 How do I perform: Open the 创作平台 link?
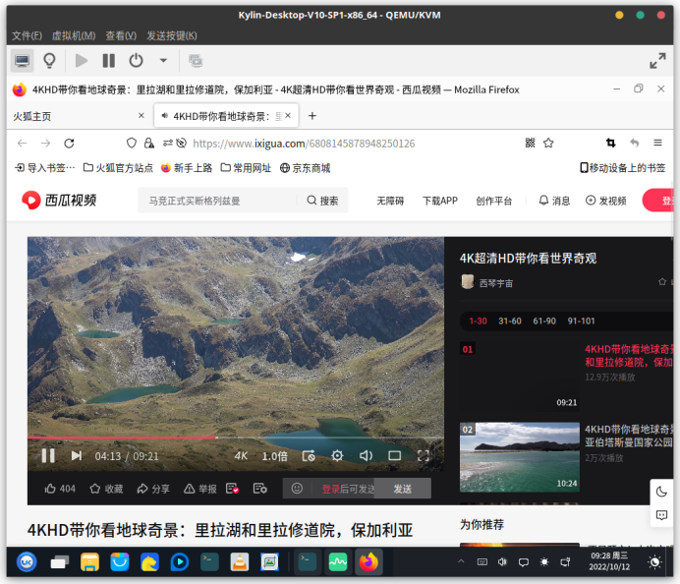click(493, 201)
